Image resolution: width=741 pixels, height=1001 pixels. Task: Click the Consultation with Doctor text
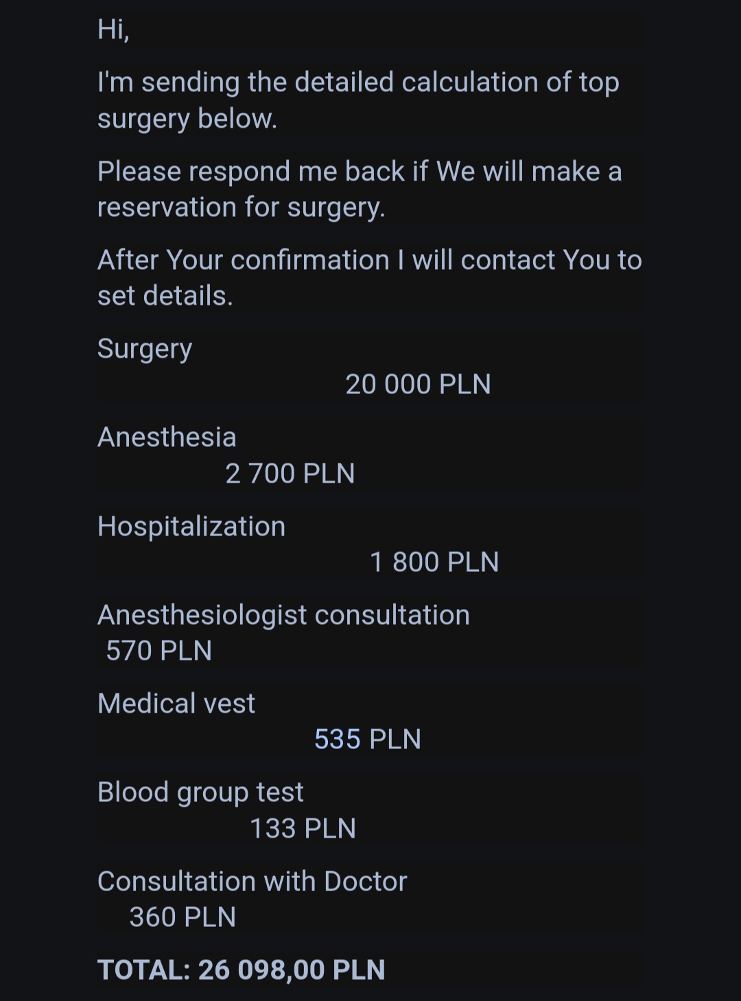tap(252, 882)
